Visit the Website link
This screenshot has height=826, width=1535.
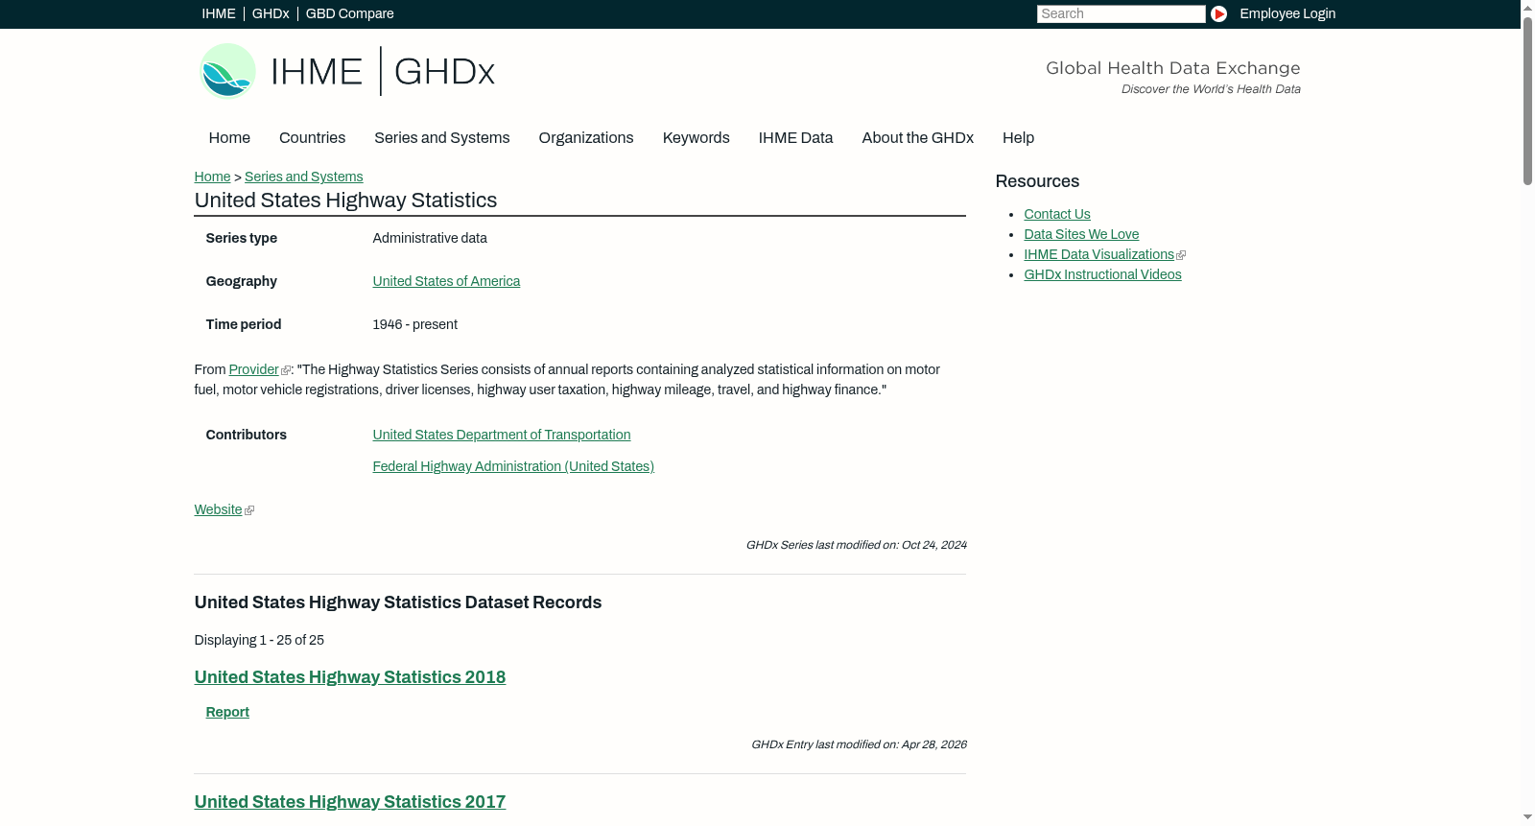click(218, 509)
